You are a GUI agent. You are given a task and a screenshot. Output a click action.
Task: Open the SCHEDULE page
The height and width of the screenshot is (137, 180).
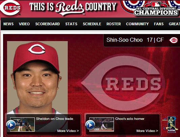92,24
